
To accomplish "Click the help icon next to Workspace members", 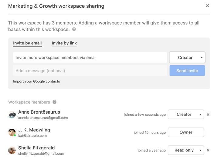I will tap(54, 102).
